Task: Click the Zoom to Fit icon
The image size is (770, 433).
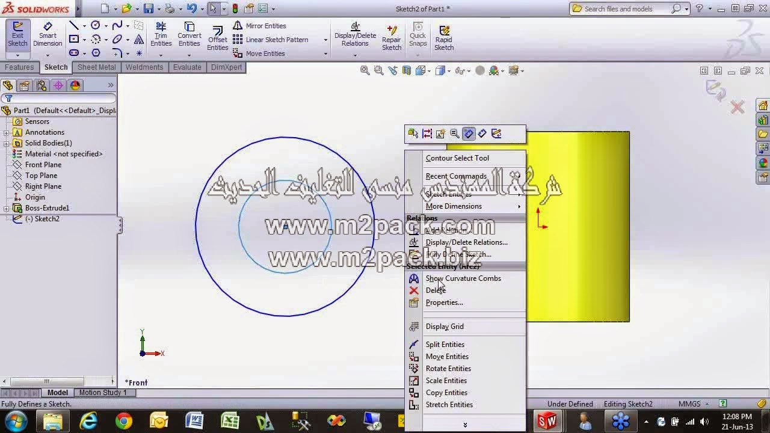Action: coord(365,70)
